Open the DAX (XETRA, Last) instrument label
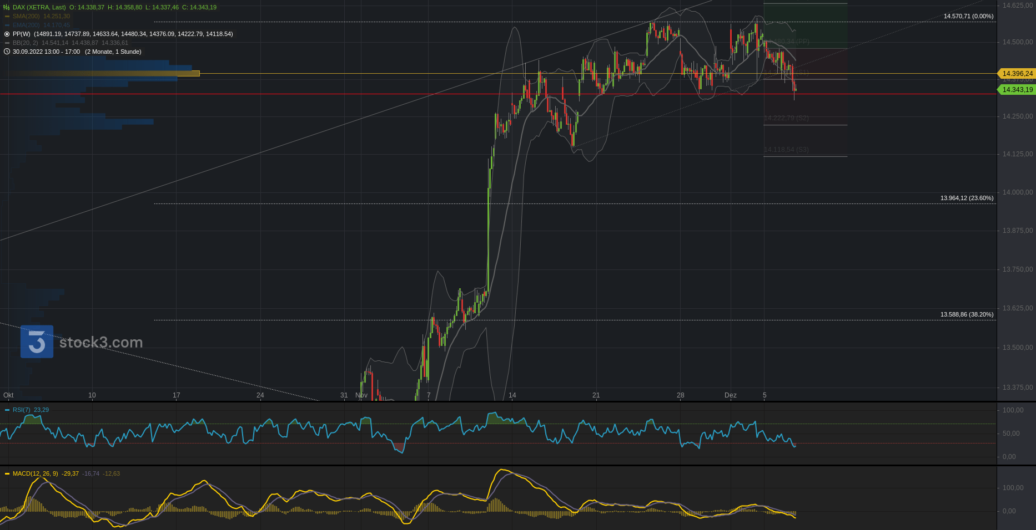This screenshot has height=530, width=1036. (39, 7)
